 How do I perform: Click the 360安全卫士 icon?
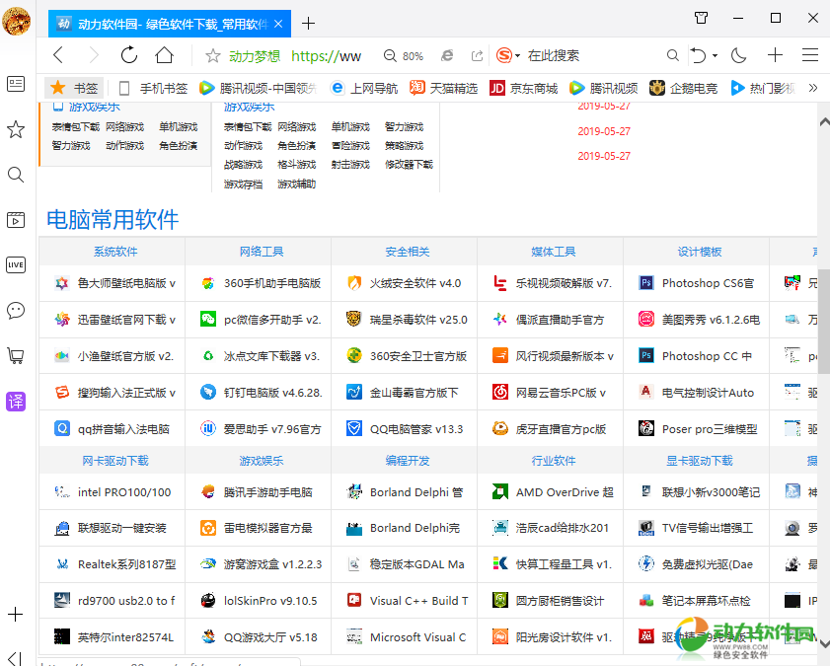click(354, 355)
